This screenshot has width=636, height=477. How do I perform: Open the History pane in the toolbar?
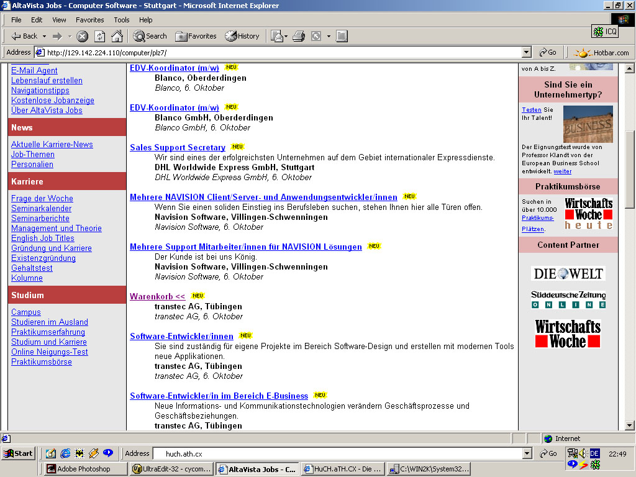(x=242, y=36)
